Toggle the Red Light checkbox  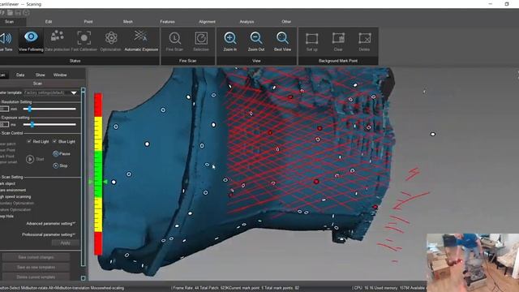tap(29, 141)
